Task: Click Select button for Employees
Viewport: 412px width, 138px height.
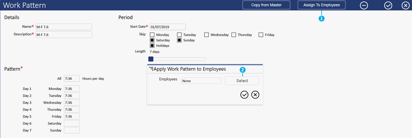Action: (x=242, y=81)
